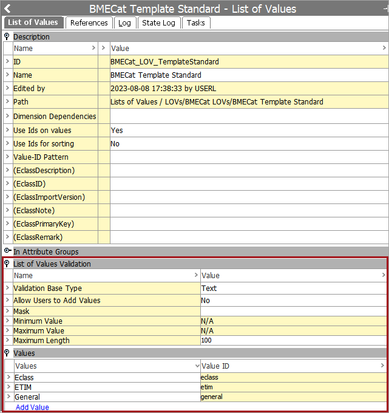Click the Name column arrow in Description
The width and height of the screenshot is (389, 413).
tap(93, 48)
